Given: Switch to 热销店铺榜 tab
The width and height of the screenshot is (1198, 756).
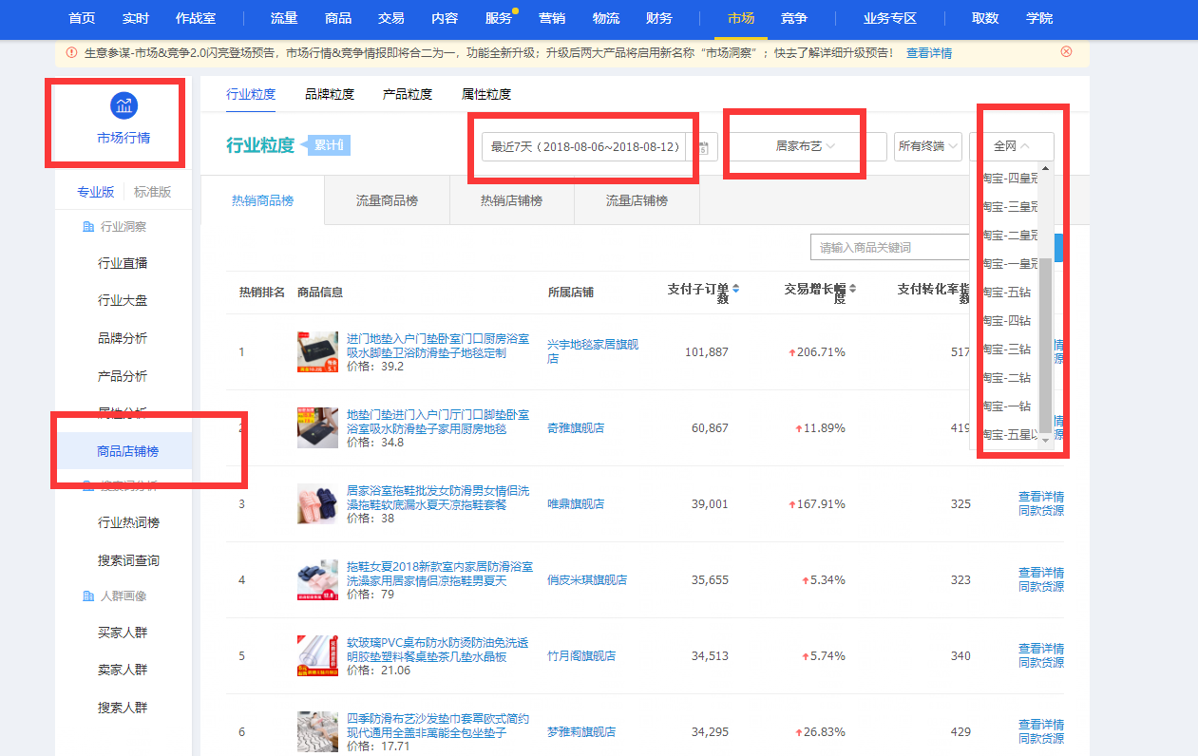Looking at the screenshot, I should point(511,200).
